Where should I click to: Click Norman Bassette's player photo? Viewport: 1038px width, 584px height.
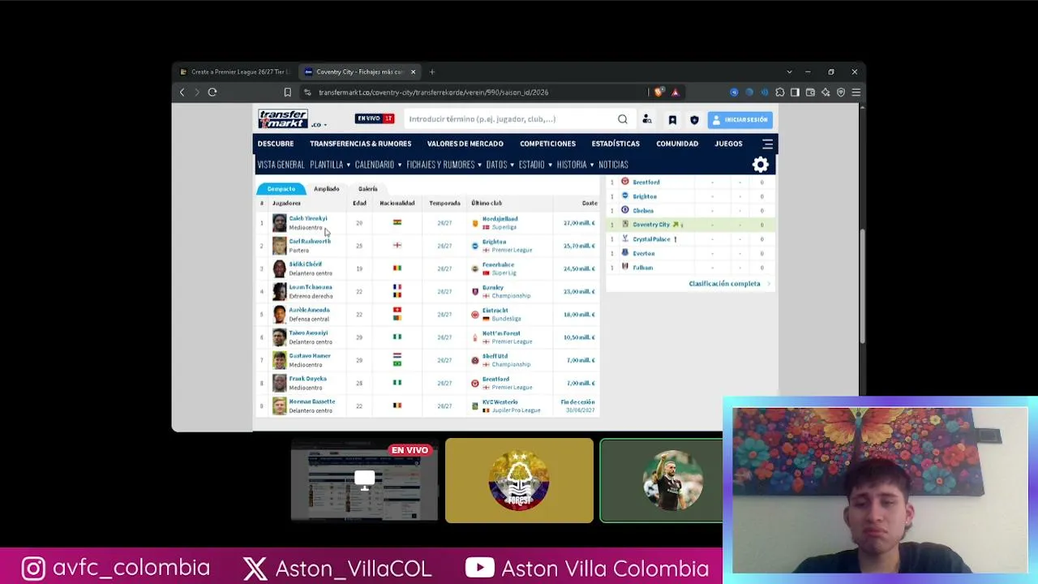coord(279,406)
